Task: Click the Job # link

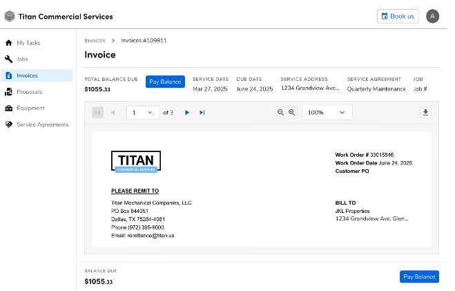Action: [x=420, y=89]
